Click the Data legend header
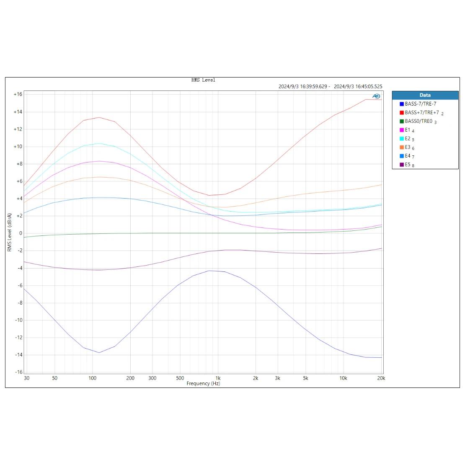Image resolution: width=465 pixels, height=465 pixels. [x=425, y=95]
